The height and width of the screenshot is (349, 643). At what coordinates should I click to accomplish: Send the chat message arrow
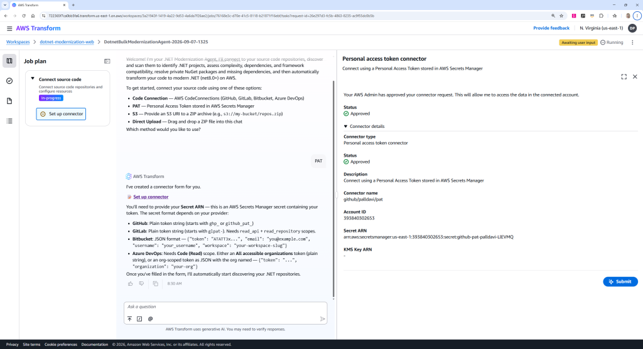click(322, 319)
